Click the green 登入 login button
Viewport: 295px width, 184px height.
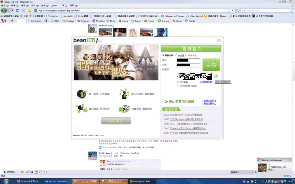coord(211,65)
